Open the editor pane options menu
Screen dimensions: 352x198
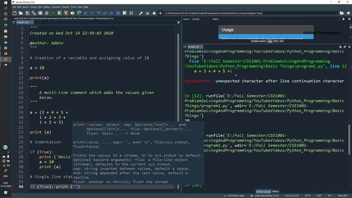(x=178, y=23)
